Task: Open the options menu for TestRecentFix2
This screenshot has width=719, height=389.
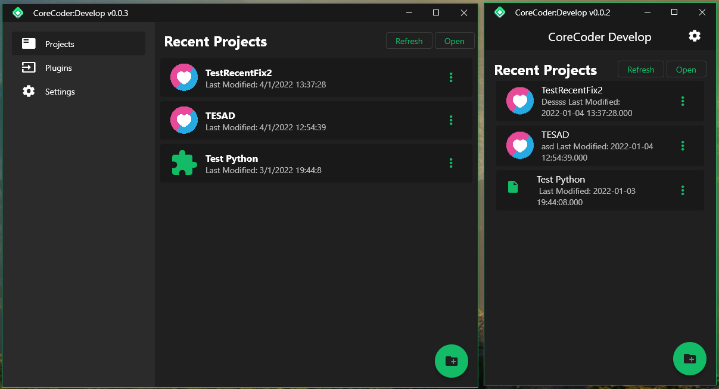Action: (451, 77)
